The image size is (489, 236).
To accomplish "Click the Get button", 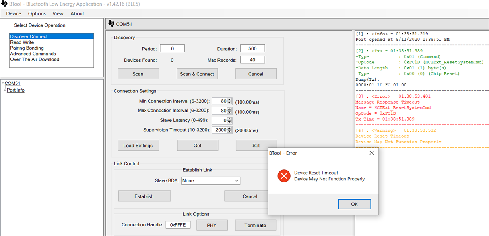I will tap(197, 146).
